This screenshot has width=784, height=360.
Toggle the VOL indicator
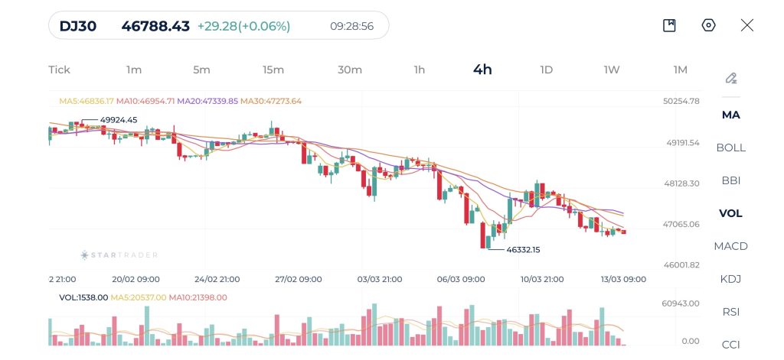click(730, 213)
